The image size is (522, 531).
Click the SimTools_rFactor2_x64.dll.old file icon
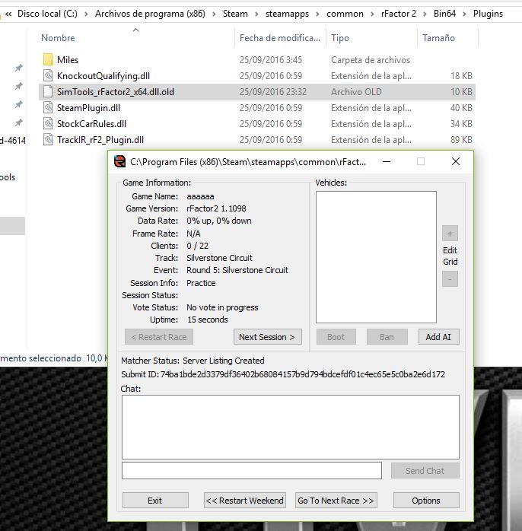[48, 91]
